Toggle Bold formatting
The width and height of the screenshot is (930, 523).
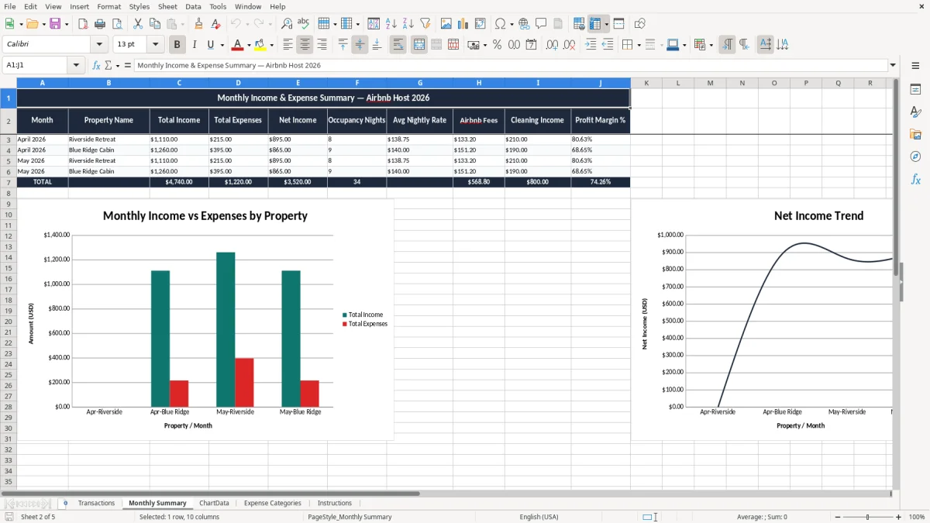pyautogui.click(x=177, y=45)
